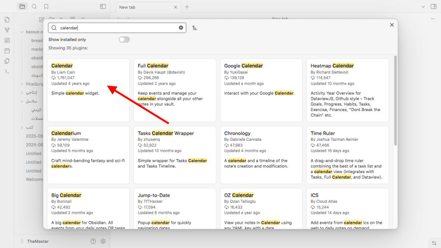
Task: Click the calendar search input field
Action: pos(117,28)
